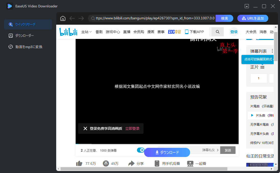Click the home icon in the browser toolbar
Screen dimensions: 280x173
click(63, 18)
